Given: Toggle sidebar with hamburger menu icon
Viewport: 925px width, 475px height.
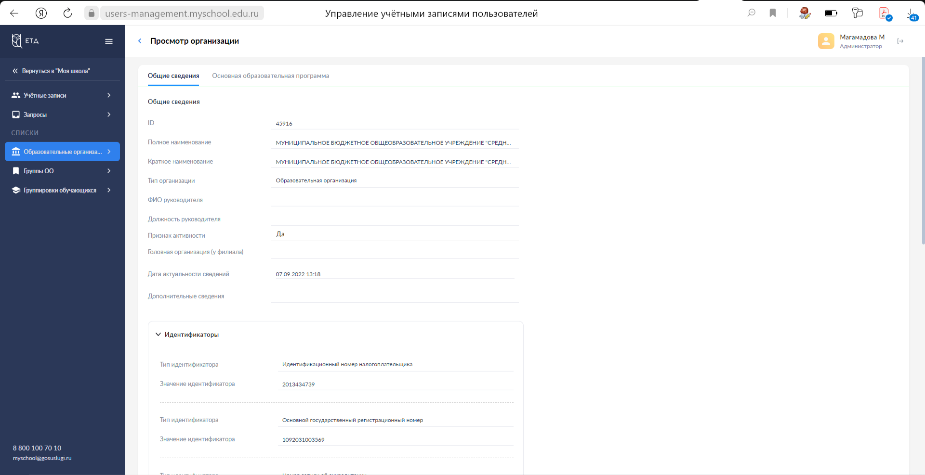Looking at the screenshot, I should [109, 41].
